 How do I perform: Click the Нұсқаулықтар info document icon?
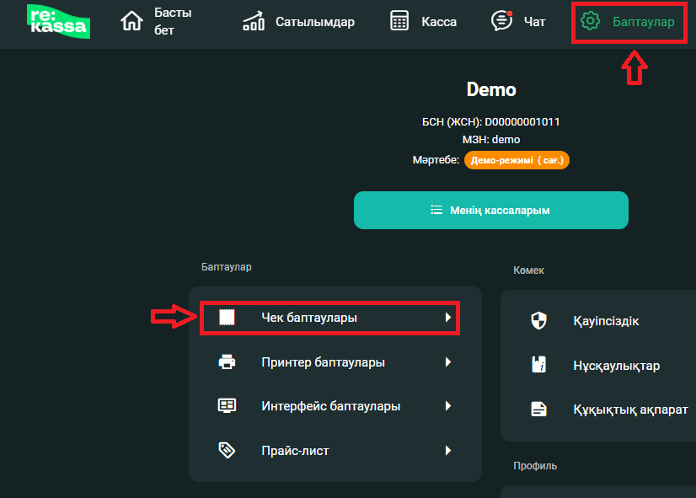538,365
